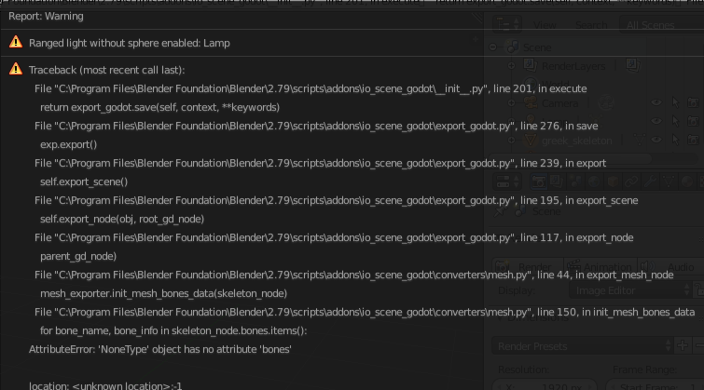Open the Outliner editor type selector
The width and height of the screenshot is (704, 390).
click(507, 24)
